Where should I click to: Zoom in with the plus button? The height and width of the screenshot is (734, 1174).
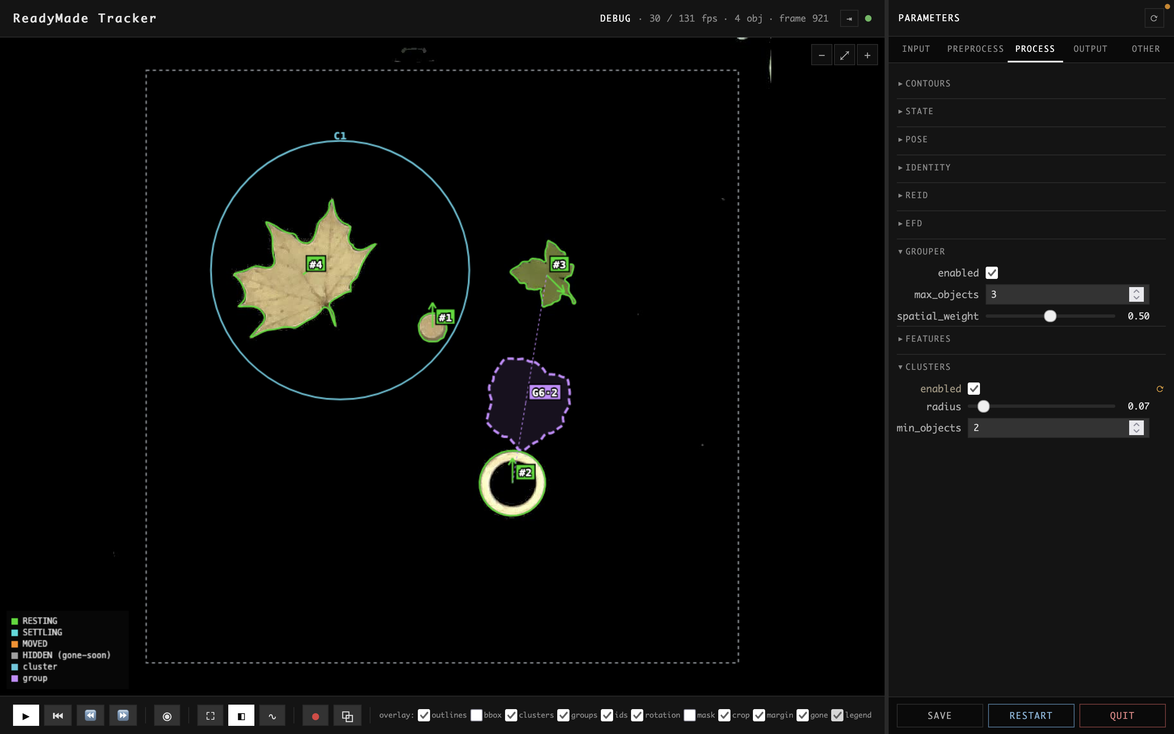pos(867,55)
